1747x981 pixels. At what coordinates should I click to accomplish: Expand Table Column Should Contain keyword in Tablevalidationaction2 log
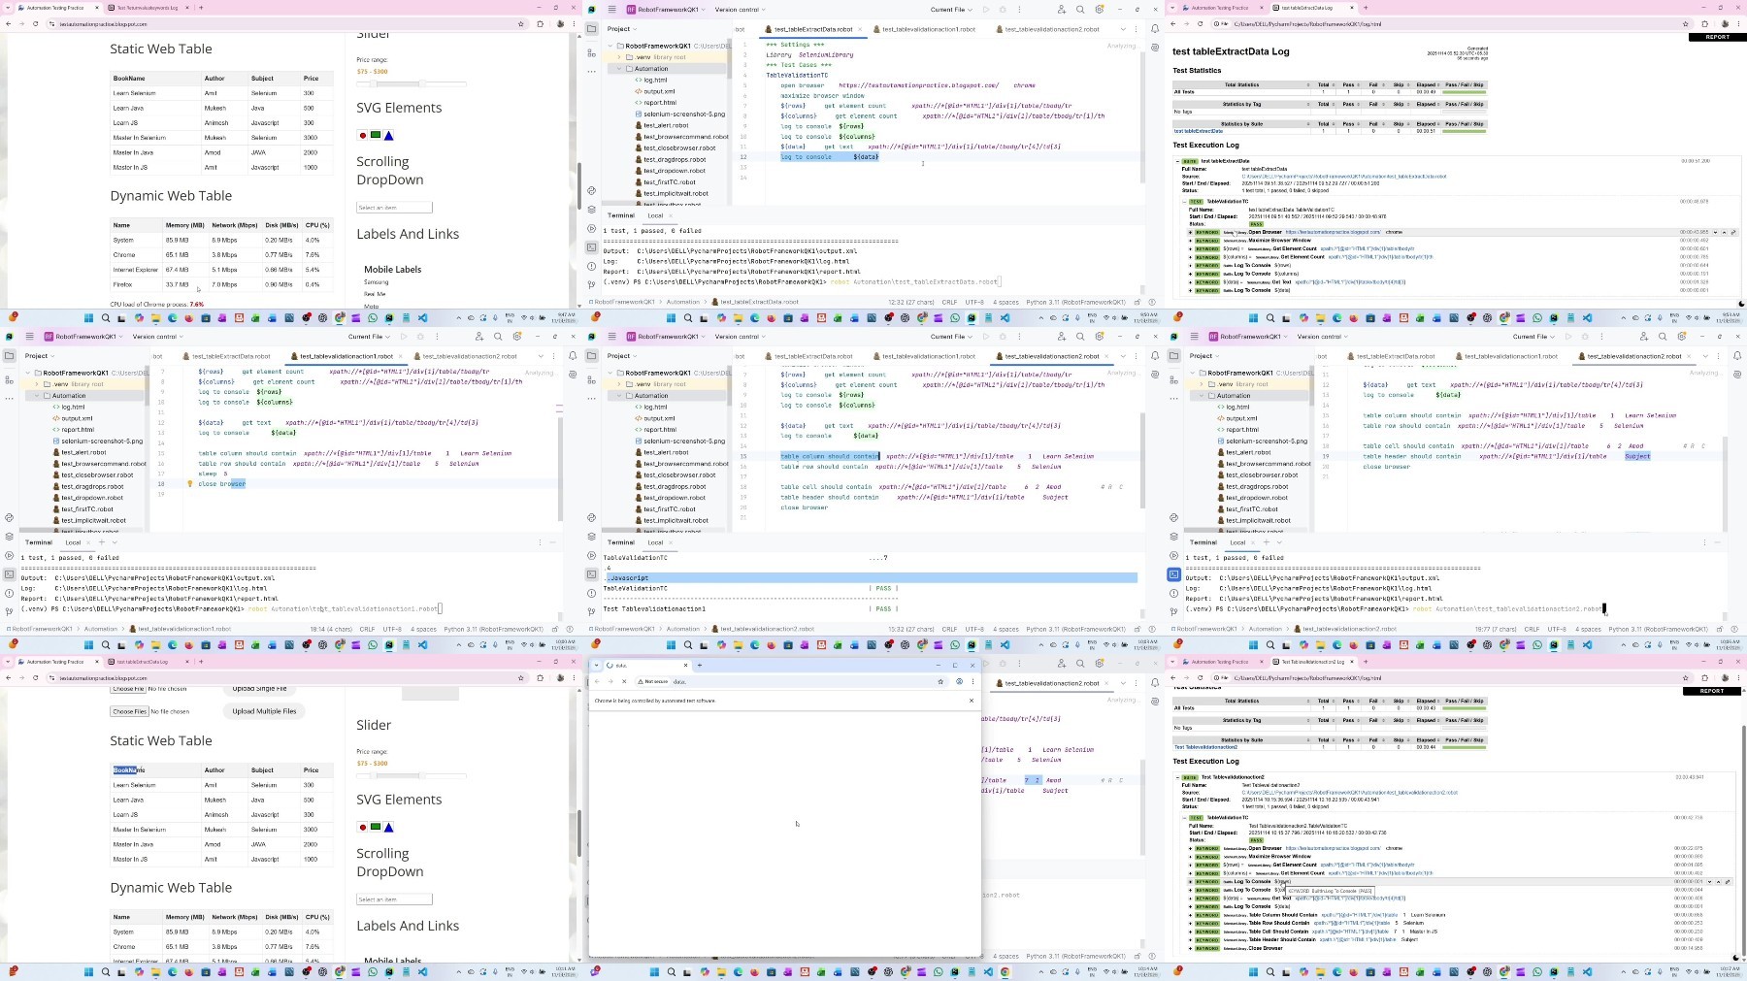click(x=1191, y=915)
